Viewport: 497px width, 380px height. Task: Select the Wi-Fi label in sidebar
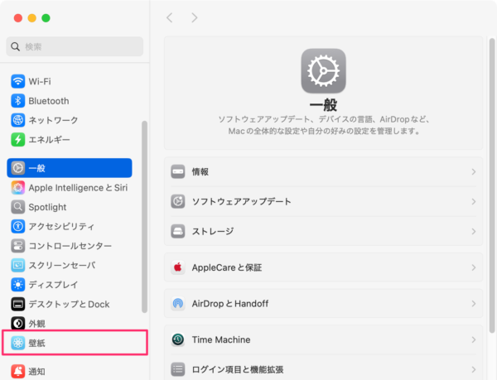point(40,81)
